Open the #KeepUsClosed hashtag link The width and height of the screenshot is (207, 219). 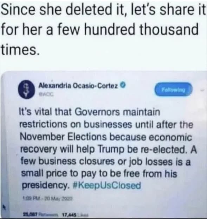point(107,185)
